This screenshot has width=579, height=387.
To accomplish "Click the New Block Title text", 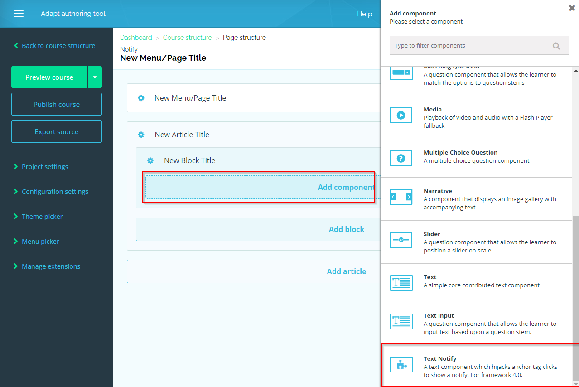I will pos(189,160).
